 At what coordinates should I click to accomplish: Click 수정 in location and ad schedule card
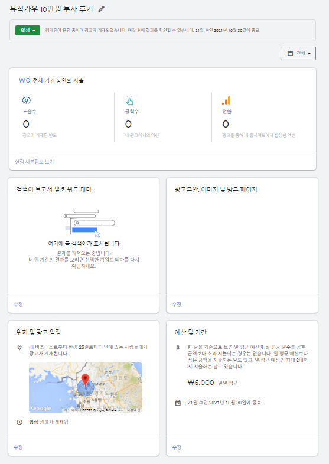click(x=18, y=447)
